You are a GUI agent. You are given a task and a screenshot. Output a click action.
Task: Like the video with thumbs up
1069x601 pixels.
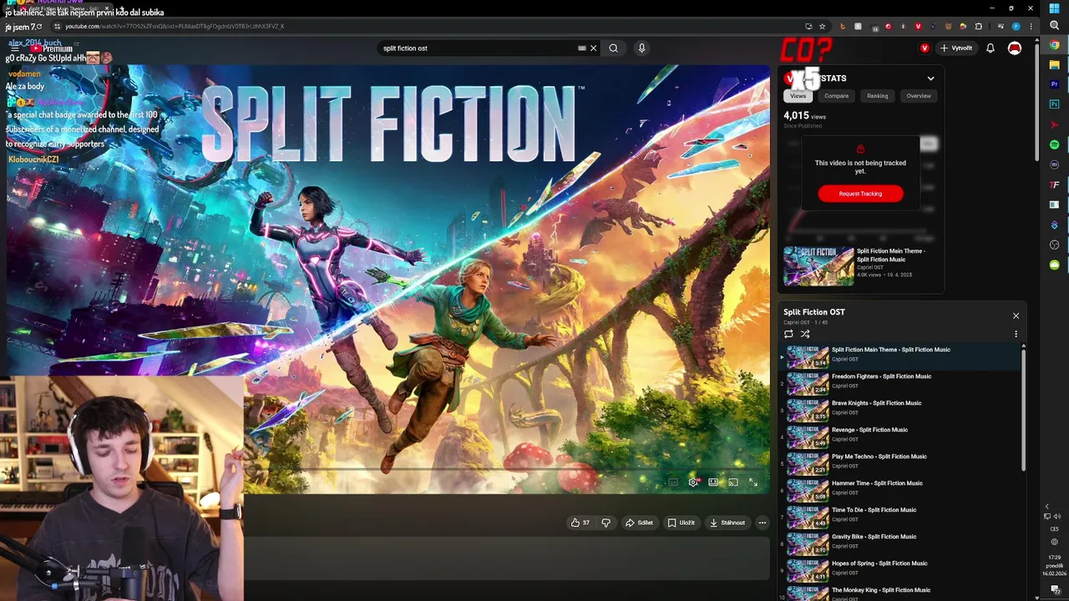point(580,523)
